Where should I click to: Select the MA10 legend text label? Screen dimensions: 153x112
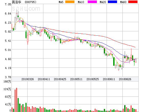81,2
